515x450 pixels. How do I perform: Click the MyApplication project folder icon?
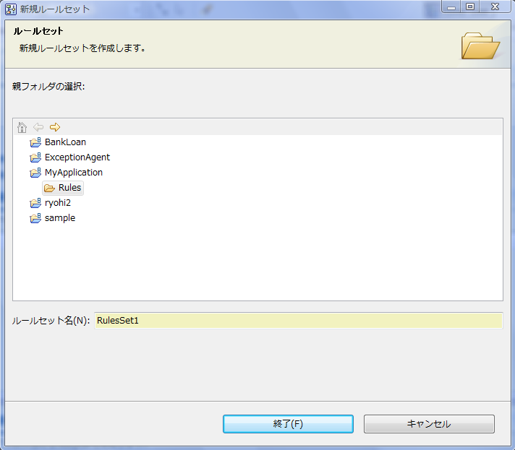click(35, 173)
